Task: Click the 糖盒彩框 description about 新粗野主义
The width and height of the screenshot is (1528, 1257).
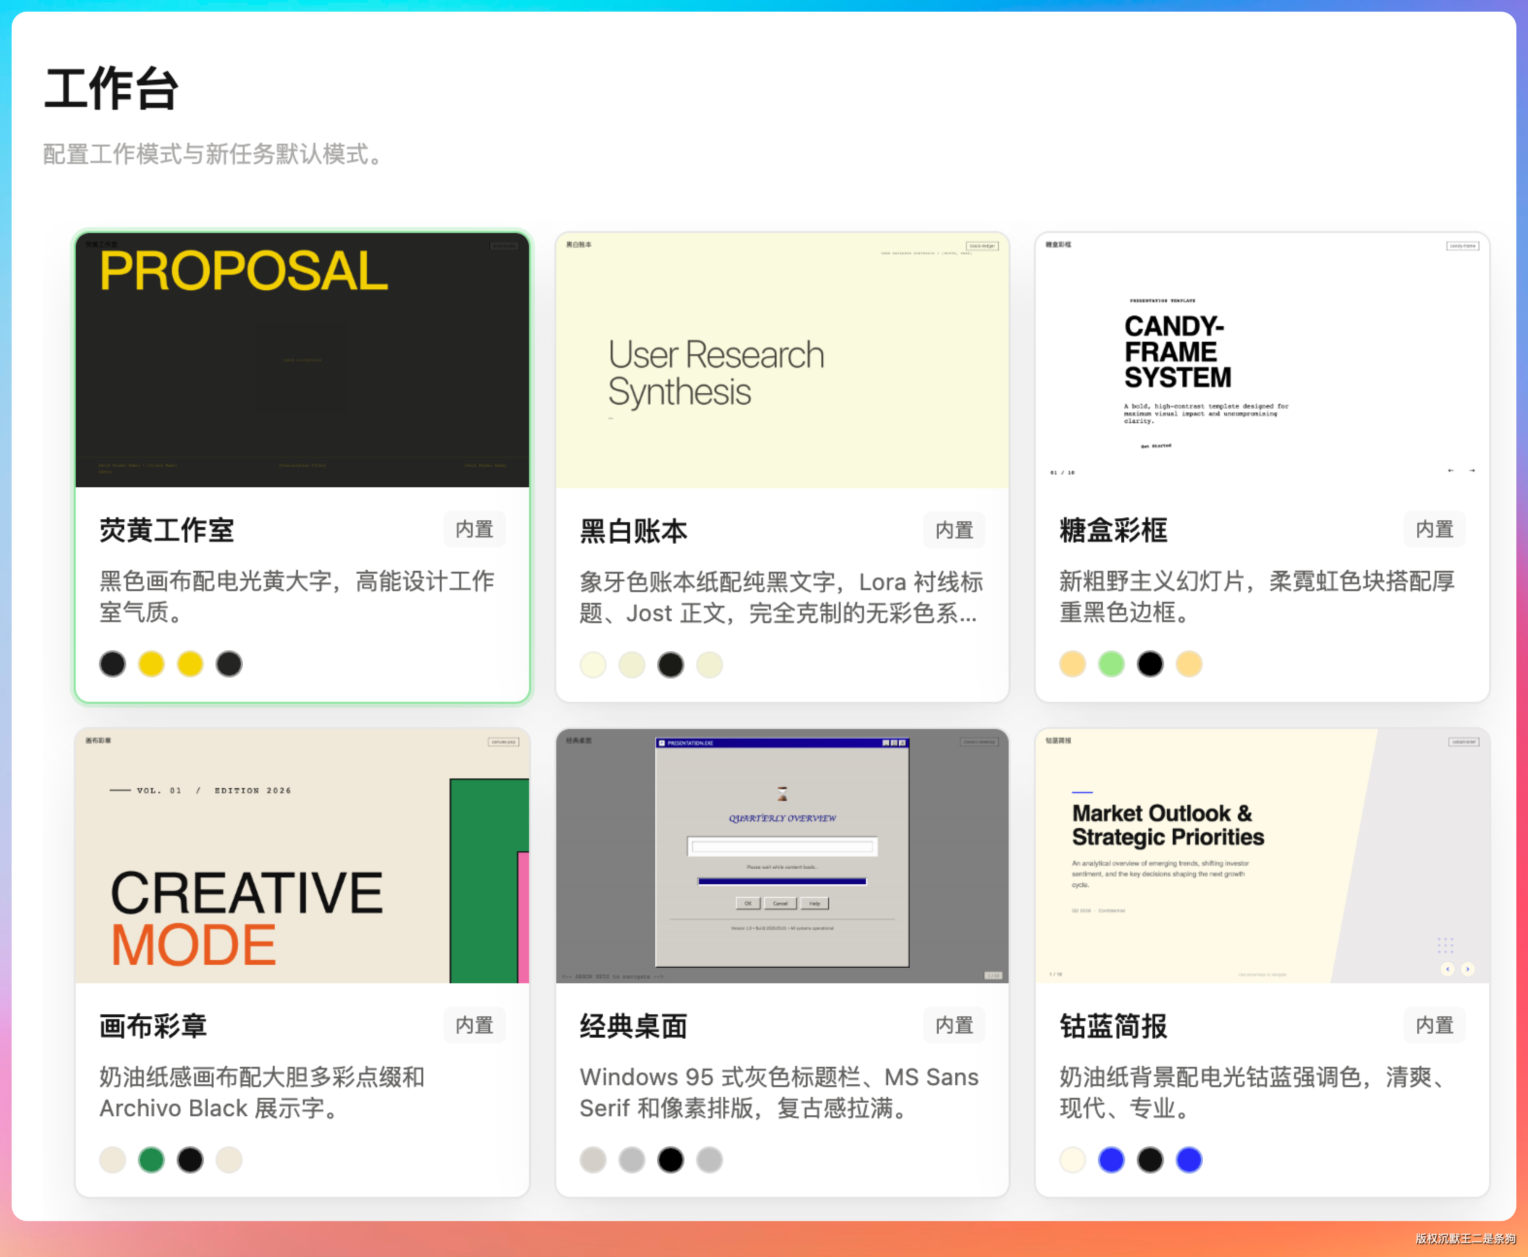Action: (1257, 596)
